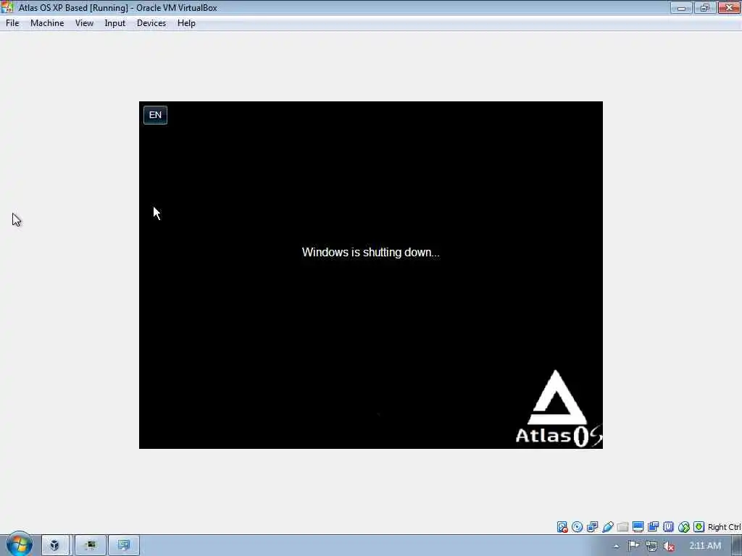The width and height of the screenshot is (742, 556).
Task: Click the video capture status icon
Action: click(x=653, y=527)
